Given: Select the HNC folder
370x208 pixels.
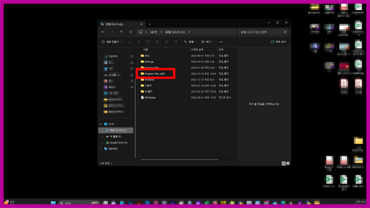Looking at the screenshot, I should click(147, 56).
